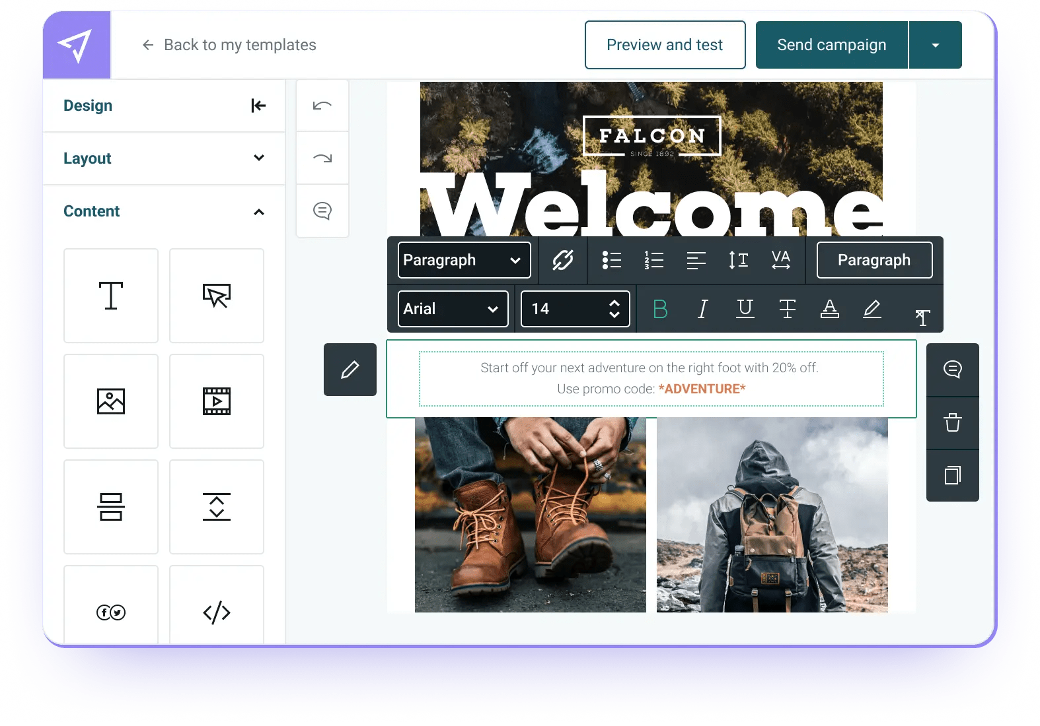Add a comment to the selected block
The image size is (1040, 726).
[x=953, y=370]
